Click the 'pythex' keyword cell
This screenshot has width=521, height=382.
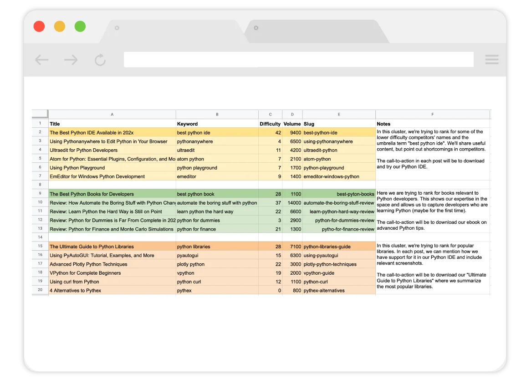[217, 291]
